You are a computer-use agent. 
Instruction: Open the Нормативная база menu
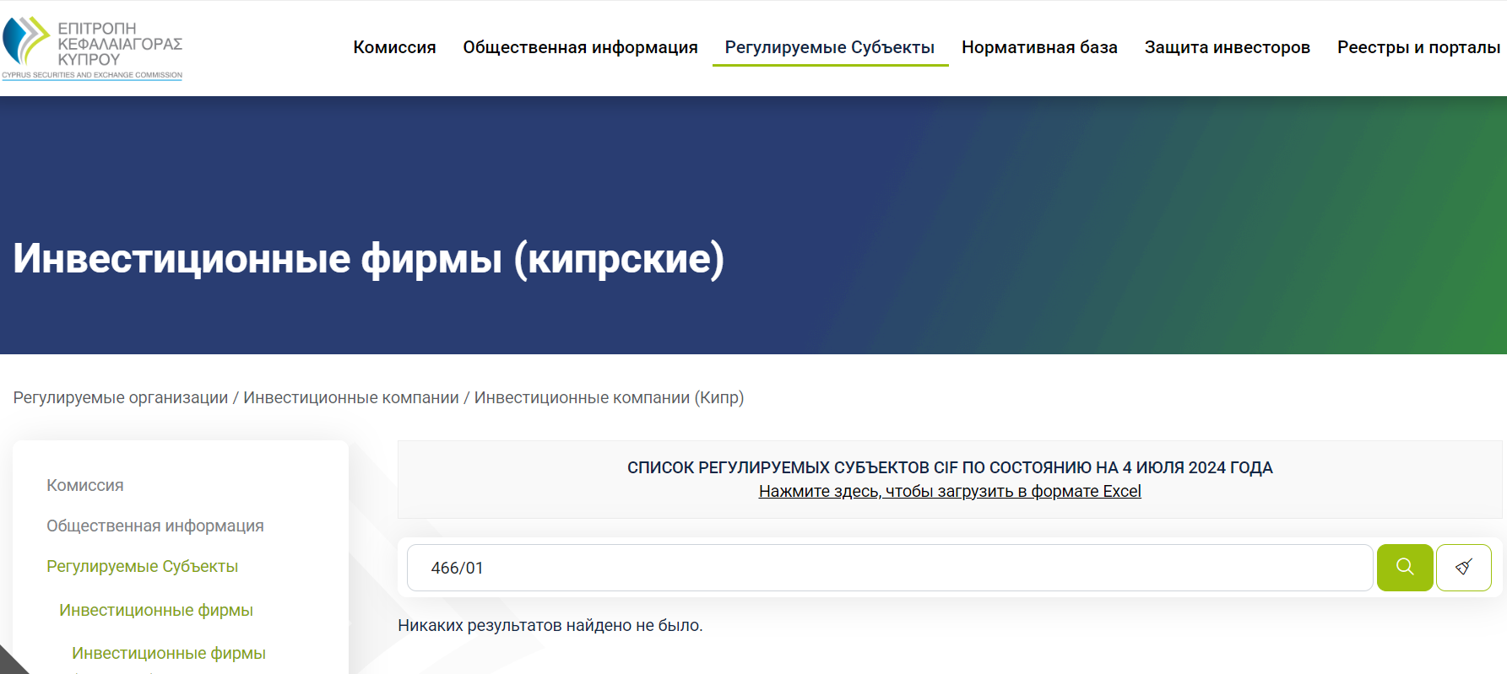click(1039, 47)
